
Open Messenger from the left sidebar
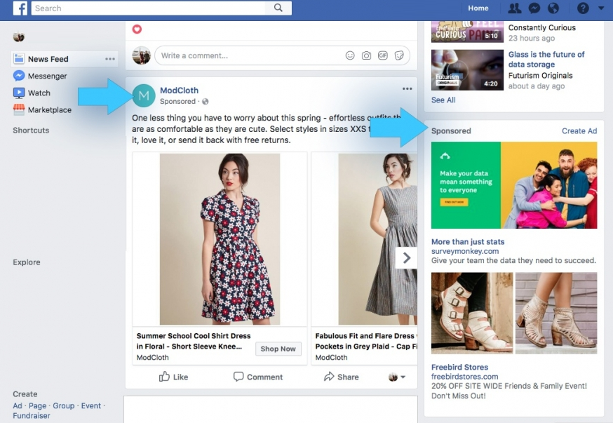pyautogui.click(x=40, y=76)
